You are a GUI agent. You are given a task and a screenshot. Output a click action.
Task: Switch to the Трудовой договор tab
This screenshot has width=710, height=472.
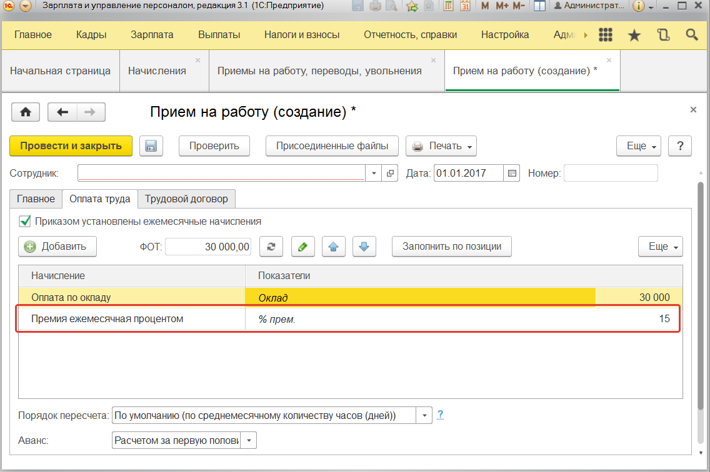click(186, 199)
